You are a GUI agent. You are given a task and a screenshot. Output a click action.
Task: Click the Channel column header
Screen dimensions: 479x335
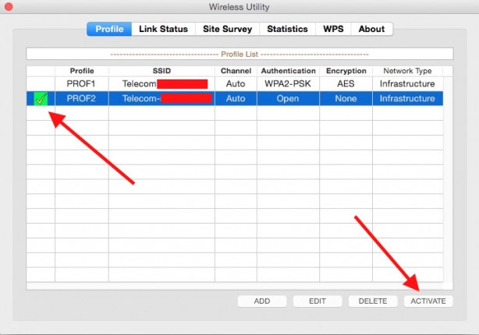[x=236, y=71]
